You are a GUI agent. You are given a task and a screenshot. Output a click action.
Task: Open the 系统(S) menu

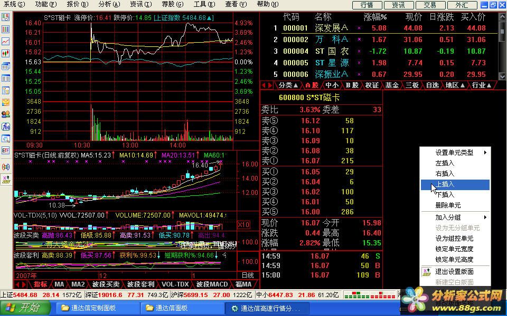14,4
